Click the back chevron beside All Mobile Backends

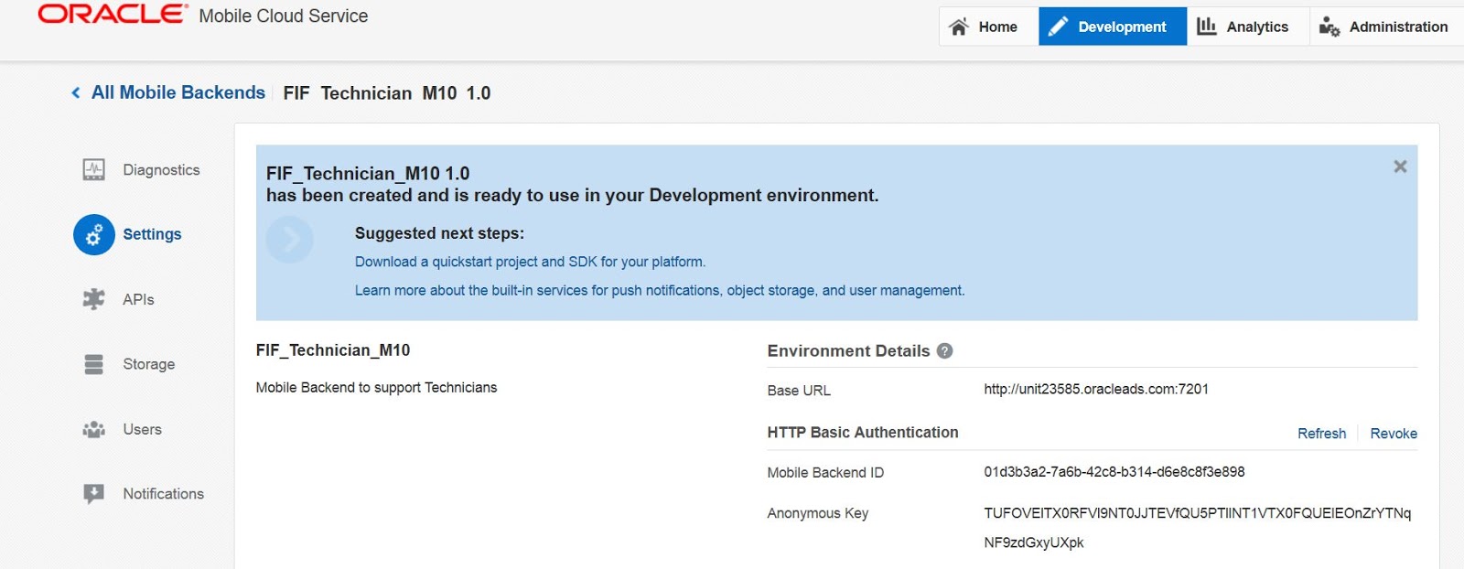pyautogui.click(x=76, y=93)
